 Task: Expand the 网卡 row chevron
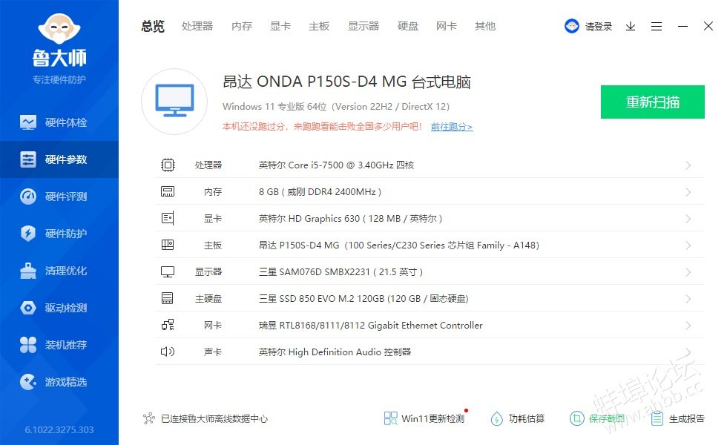[x=688, y=326]
